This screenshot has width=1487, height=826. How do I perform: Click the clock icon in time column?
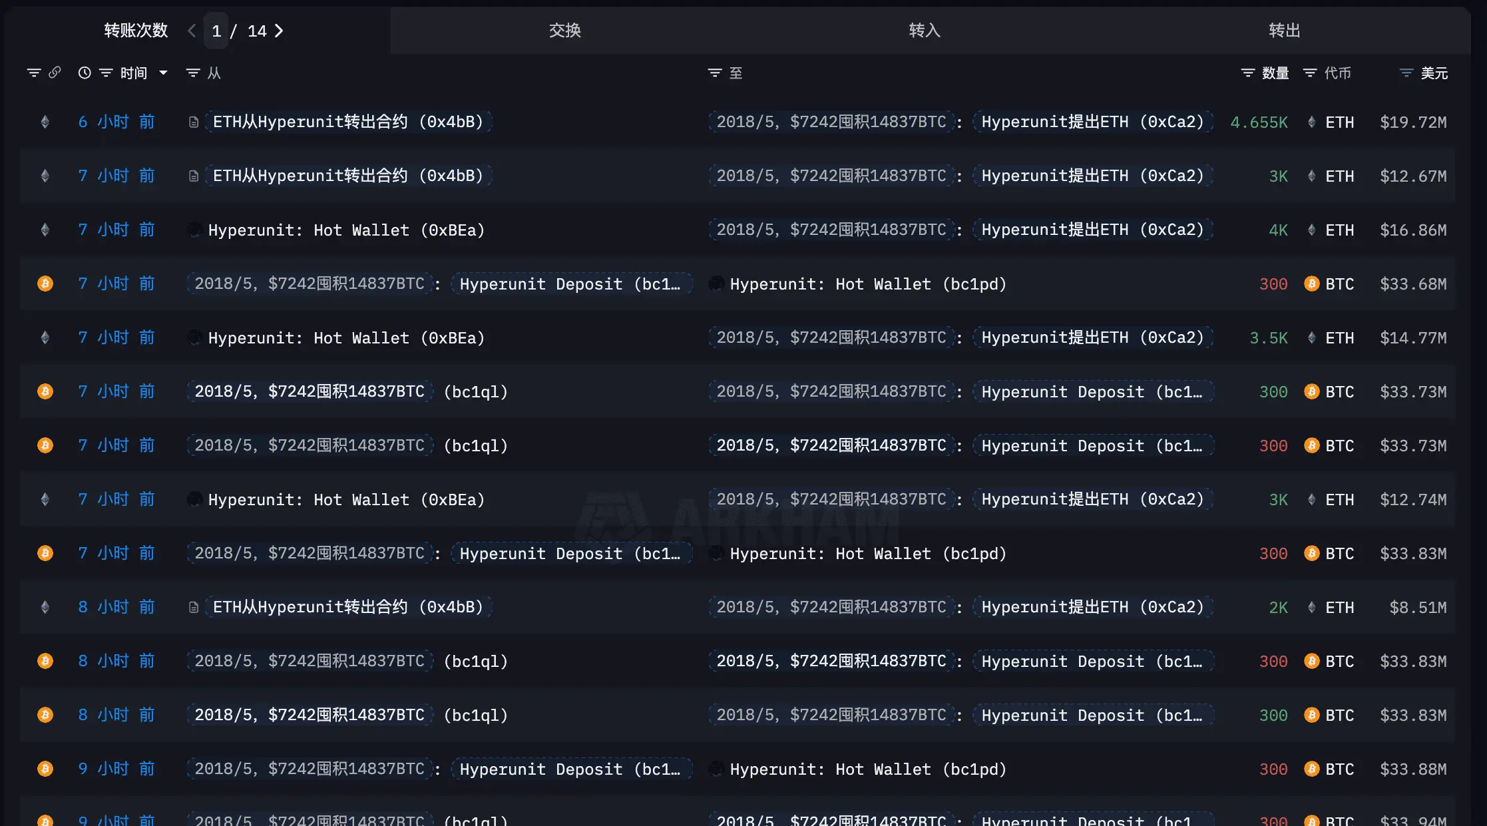click(85, 73)
